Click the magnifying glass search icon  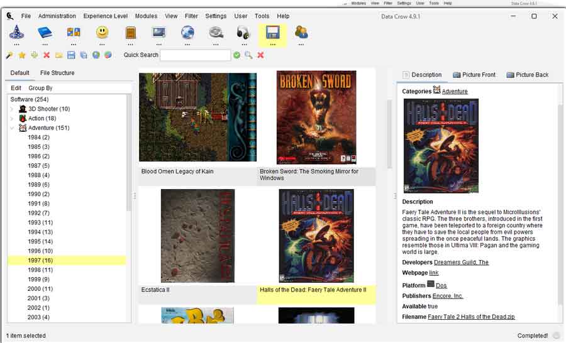click(248, 55)
